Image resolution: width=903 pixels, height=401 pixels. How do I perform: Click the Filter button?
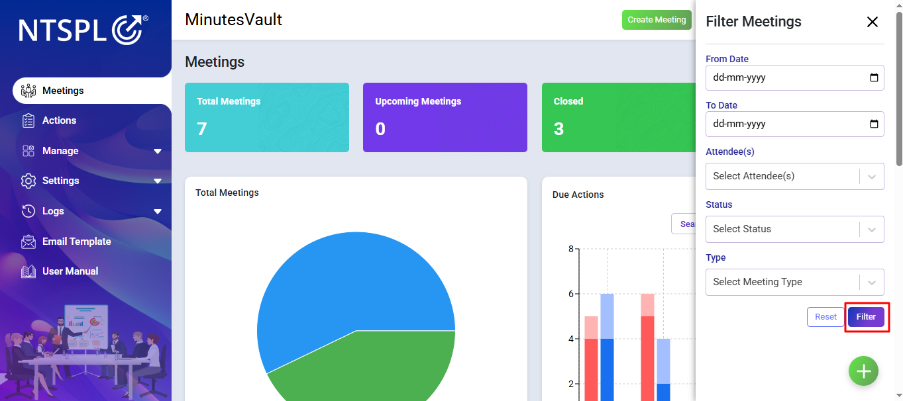pos(866,317)
